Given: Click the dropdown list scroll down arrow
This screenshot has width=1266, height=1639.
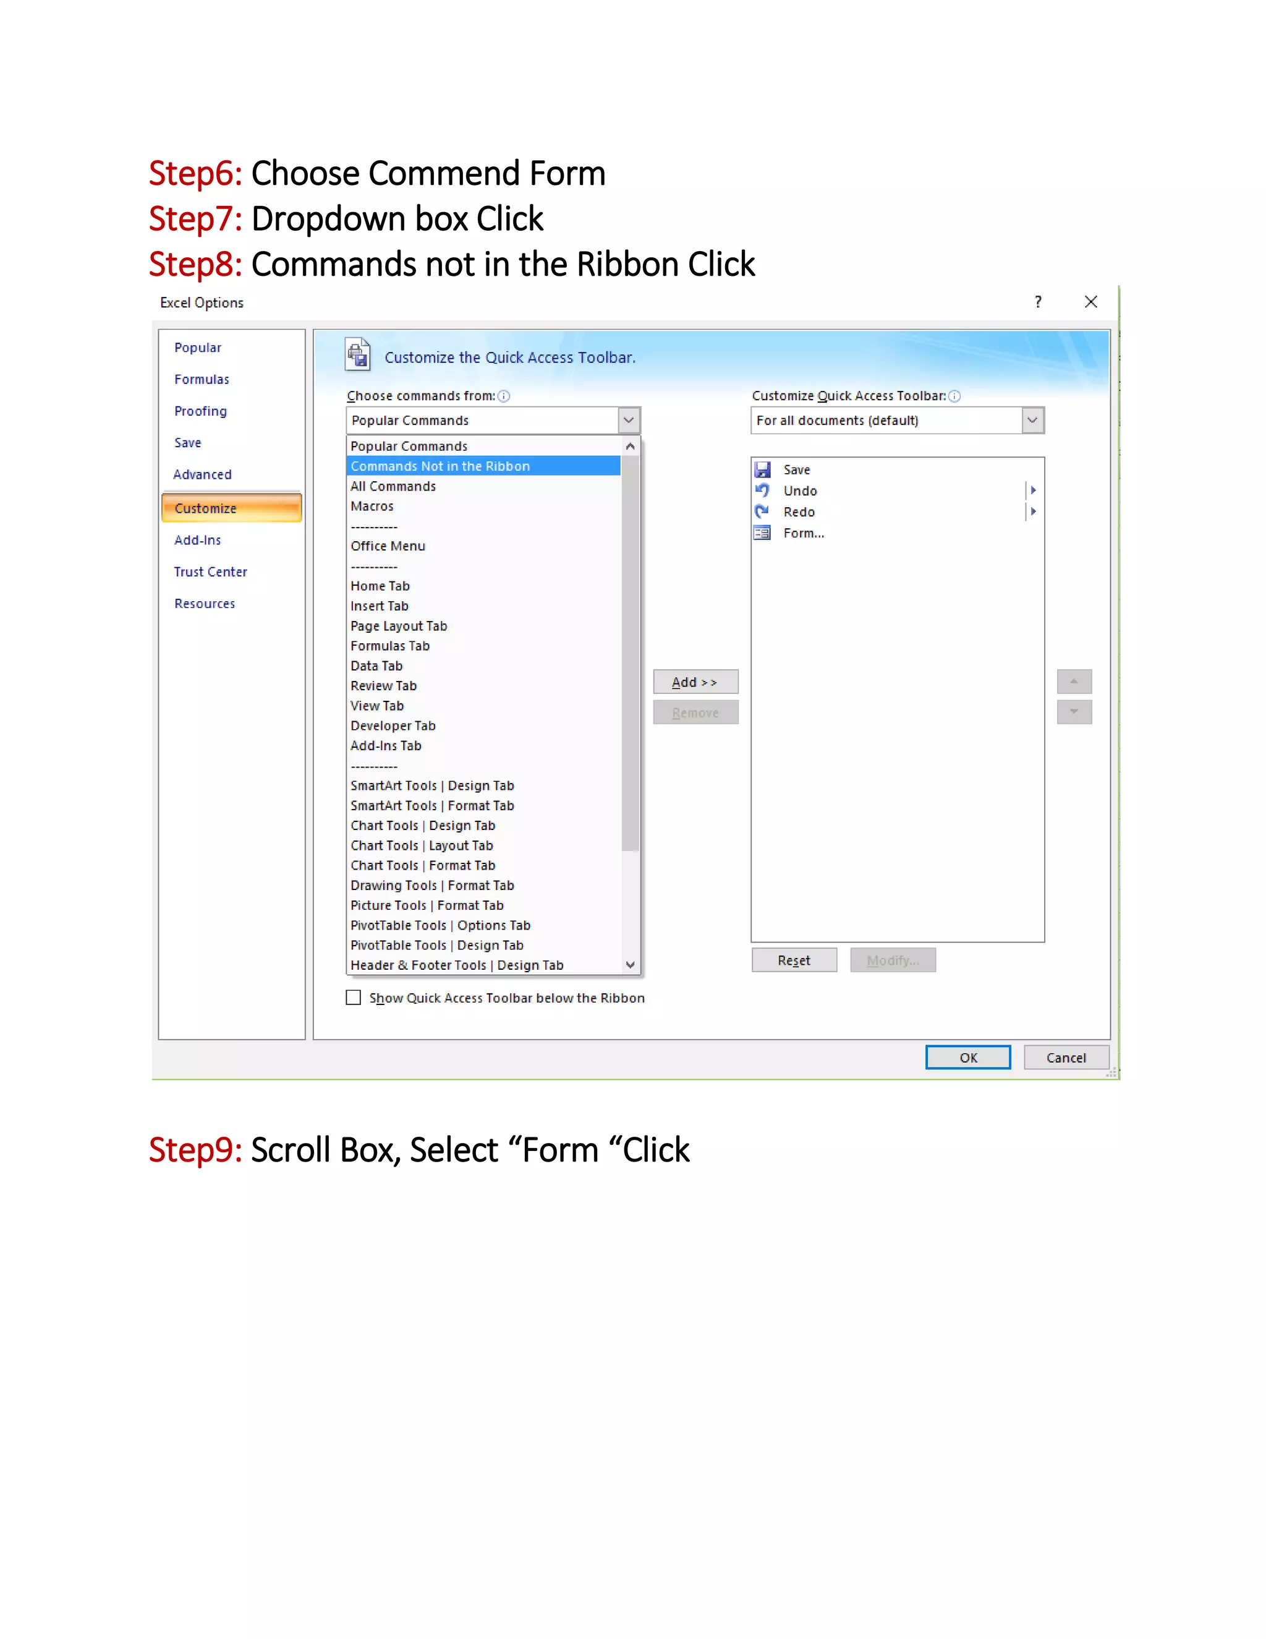Looking at the screenshot, I should pyautogui.click(x=630, y=965).
